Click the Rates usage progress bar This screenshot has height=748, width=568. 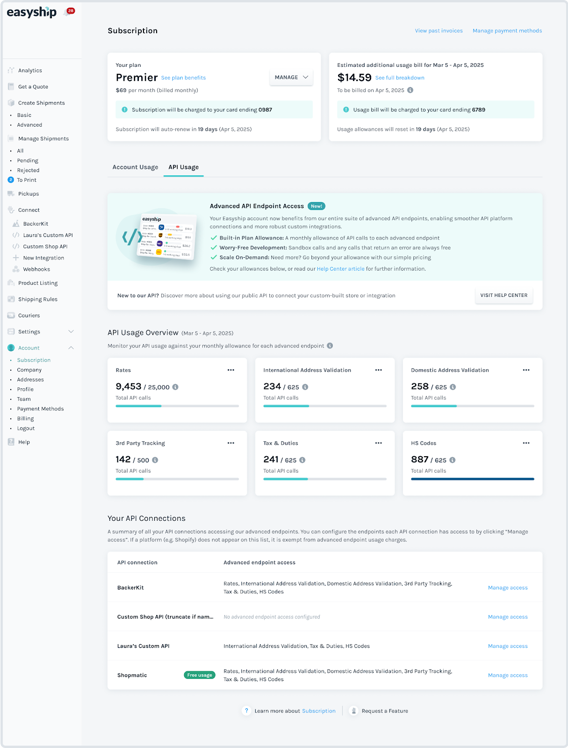click(x=177, y=406)
